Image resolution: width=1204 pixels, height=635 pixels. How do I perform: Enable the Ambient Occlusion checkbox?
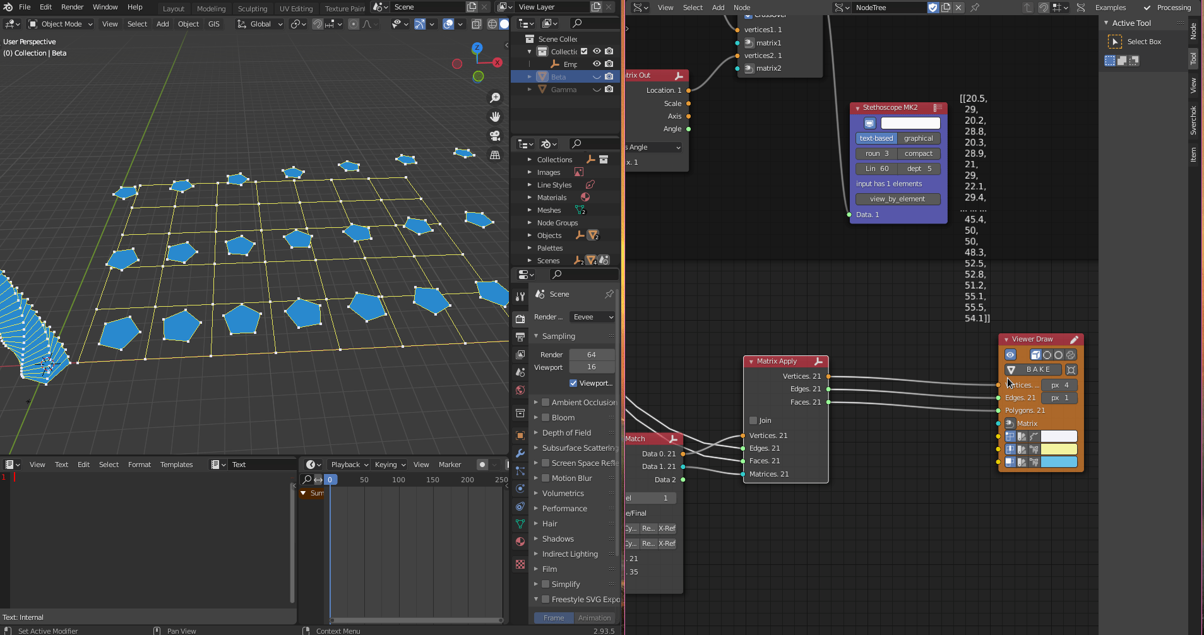click(x=545, y=402)
